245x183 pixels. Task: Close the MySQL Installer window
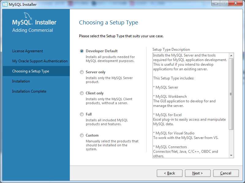236,3
